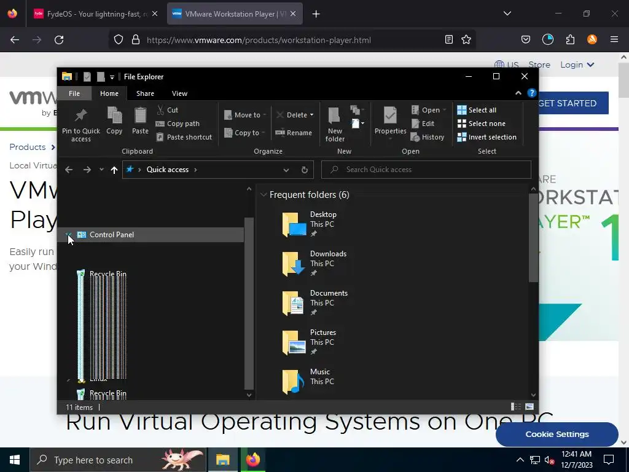Expand address bar history dropdown
629x472 pixels.
tap(286, 170)
